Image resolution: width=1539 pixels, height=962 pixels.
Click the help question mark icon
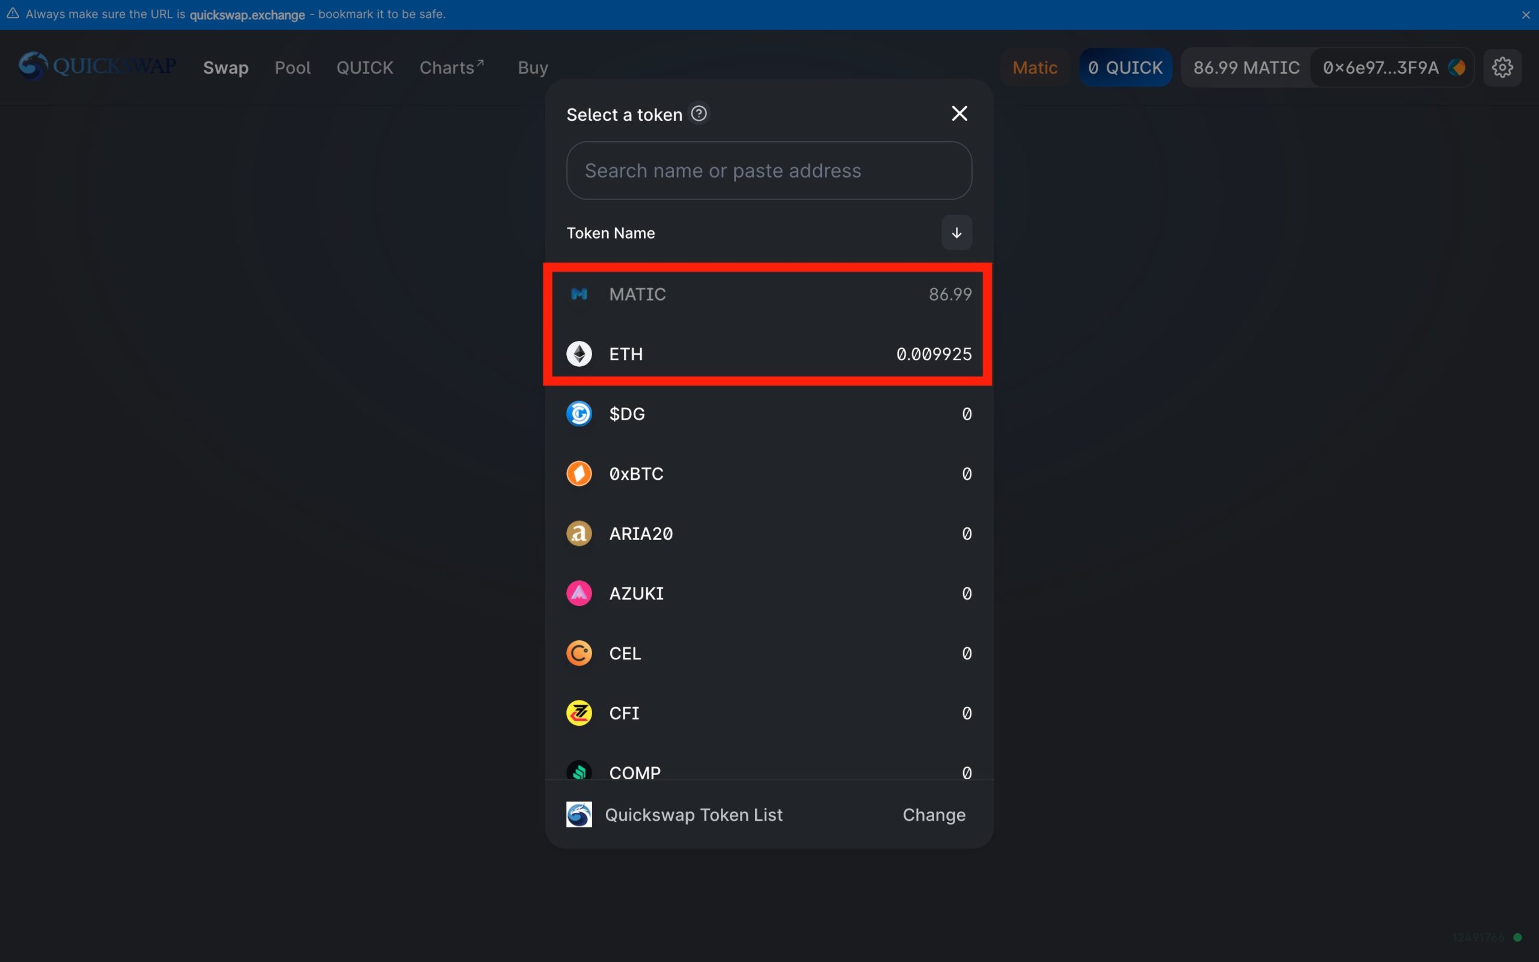tap(699, 114)
